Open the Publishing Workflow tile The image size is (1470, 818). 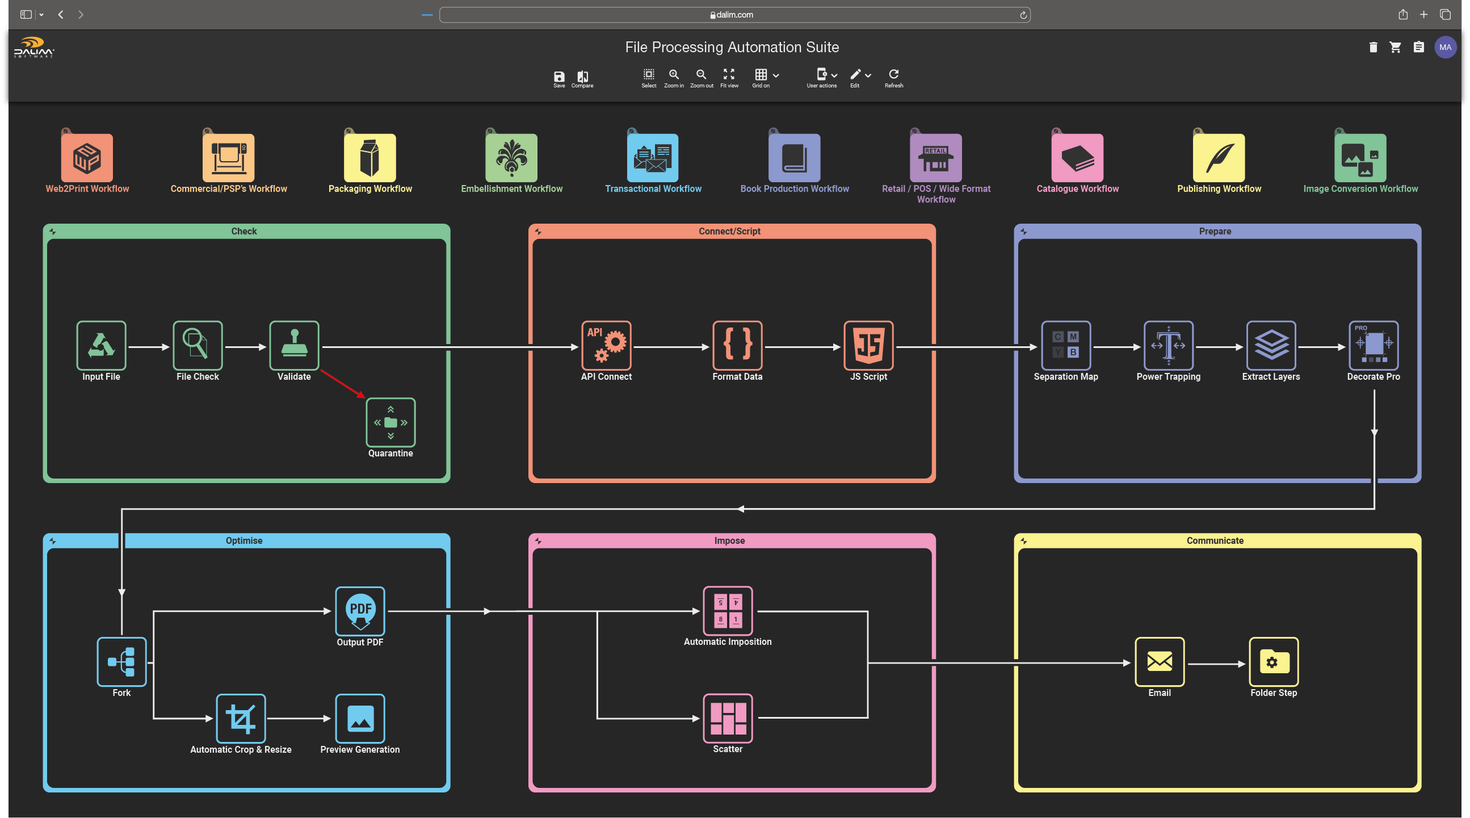click(x=1219, y=158)
